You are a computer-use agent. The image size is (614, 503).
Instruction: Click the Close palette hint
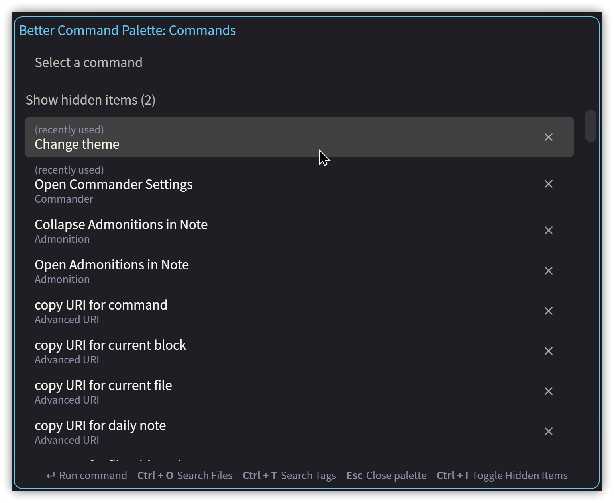pos(385,475)
